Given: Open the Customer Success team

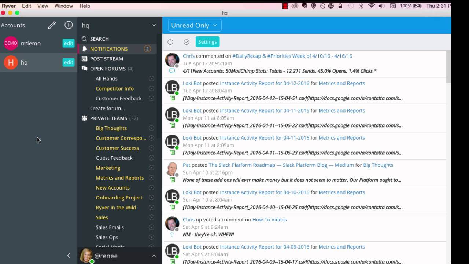Looking at the screenshot, I should 117,148.
